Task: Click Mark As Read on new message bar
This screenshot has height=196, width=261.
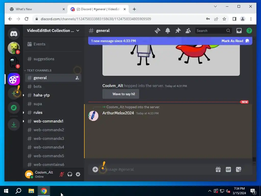Action: pyautogui.click(x=235, y=41)
